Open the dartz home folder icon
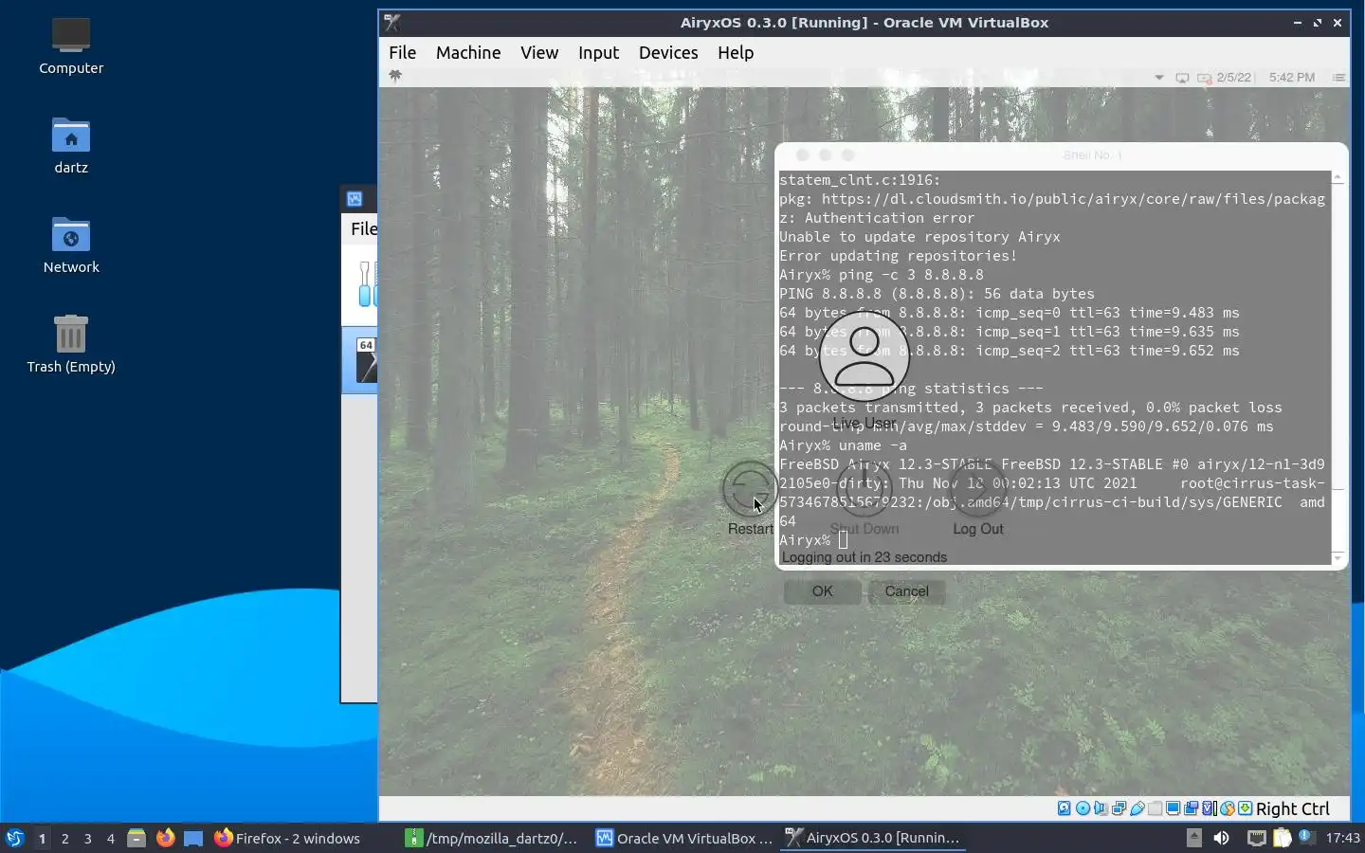 (71, 145)
